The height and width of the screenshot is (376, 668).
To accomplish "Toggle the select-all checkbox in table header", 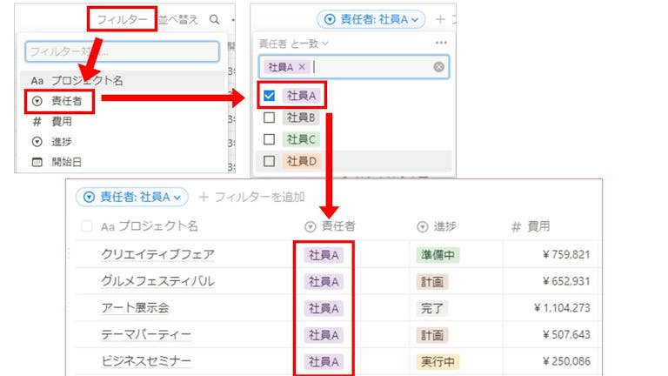I will (87, 226).
